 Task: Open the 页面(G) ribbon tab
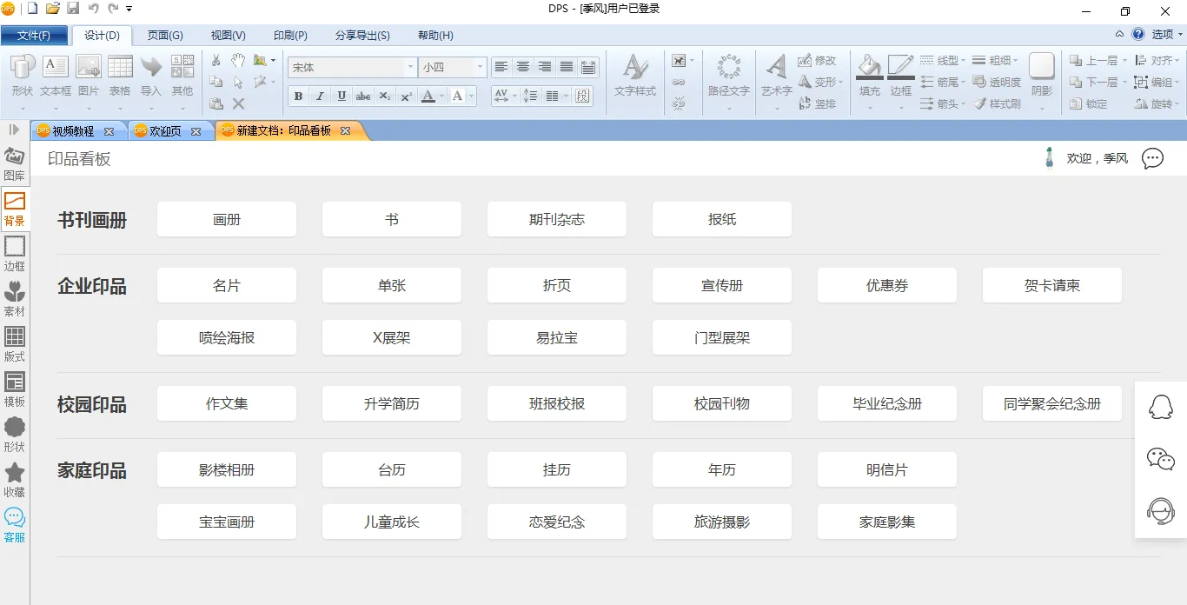click(165, 36)
